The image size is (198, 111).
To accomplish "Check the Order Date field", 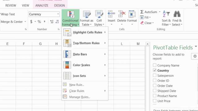I will click(x=155, y=85).
